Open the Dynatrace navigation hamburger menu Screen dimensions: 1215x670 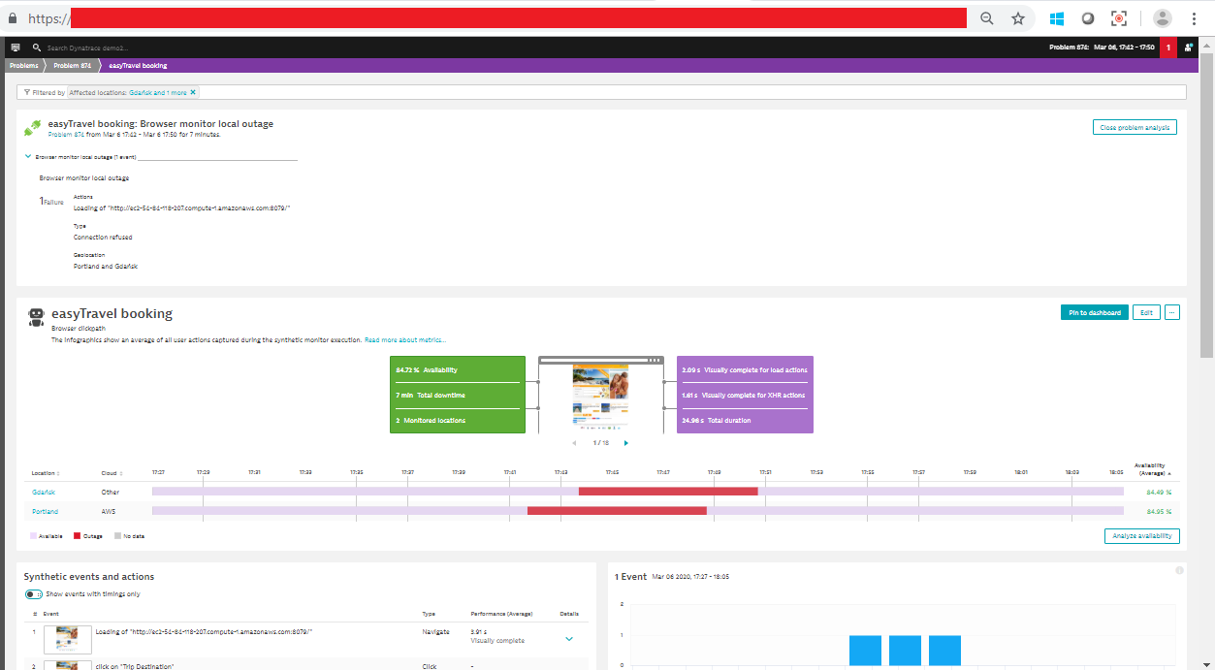(x=14, y=47)
